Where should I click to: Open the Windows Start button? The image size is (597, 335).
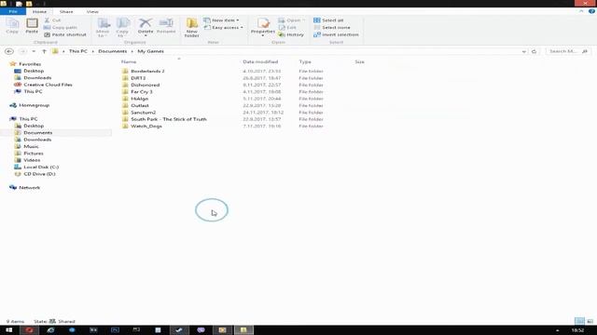pos(8,330)
